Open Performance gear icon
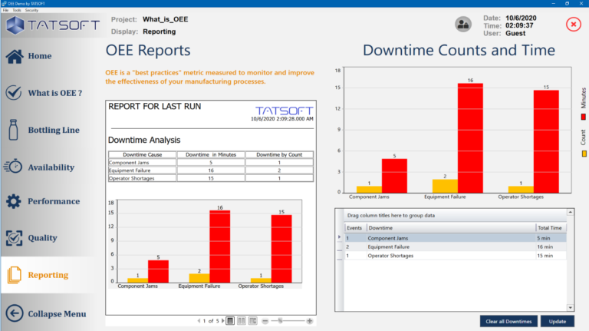The height and width of the screenshot is (331, 589). point(13,202)
